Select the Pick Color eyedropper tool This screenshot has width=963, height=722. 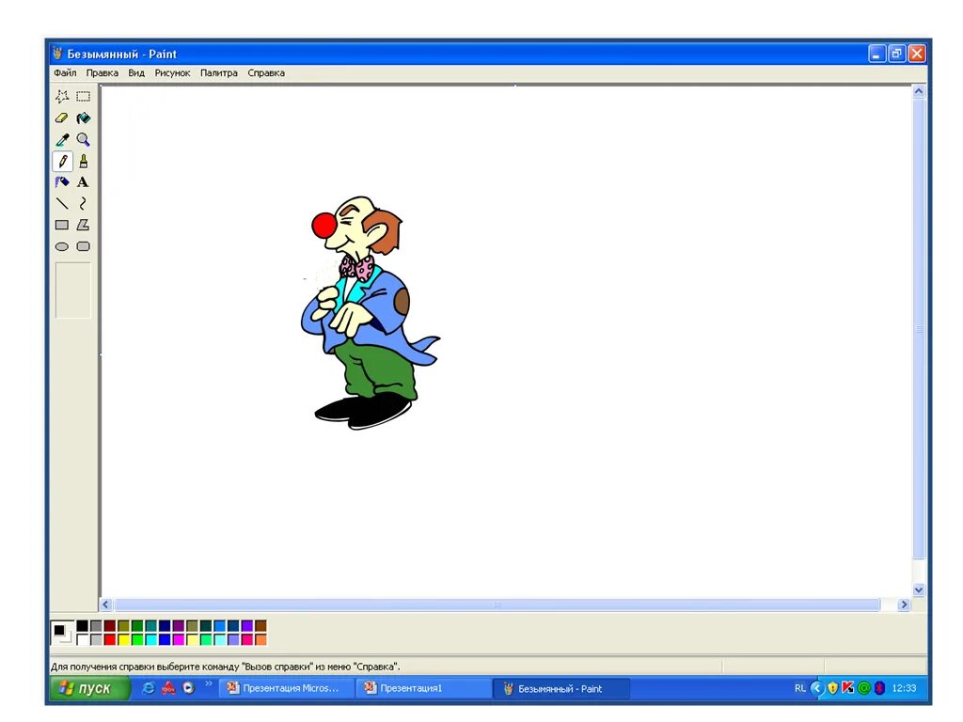pyautogui.click(x=62, y=139)
